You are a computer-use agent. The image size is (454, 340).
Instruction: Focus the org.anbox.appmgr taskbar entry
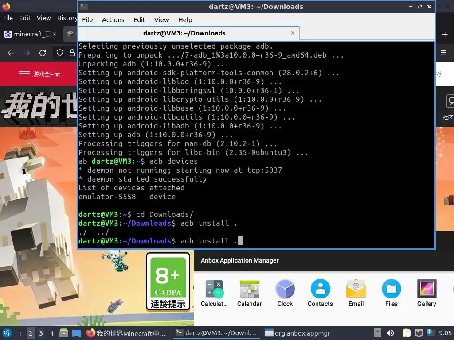pyautogui.click(x=297, y=333)
